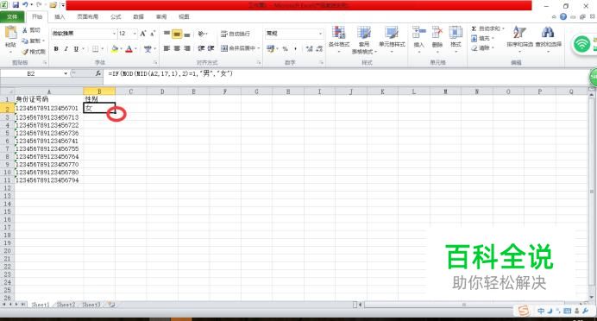The image size is (597, 321).
Task: Click the Comma Style icon
Action: coord(295,48)
